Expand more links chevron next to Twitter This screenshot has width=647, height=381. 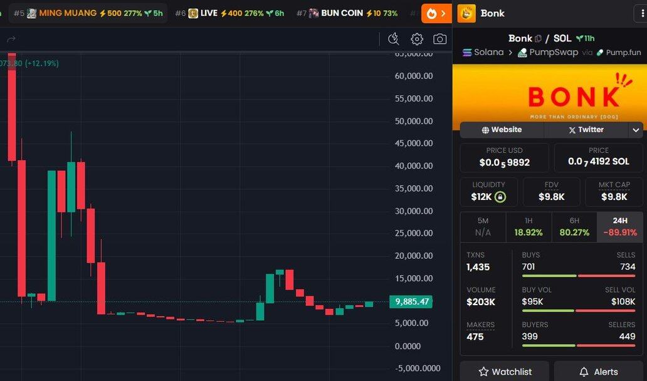[x=636, y=130]
